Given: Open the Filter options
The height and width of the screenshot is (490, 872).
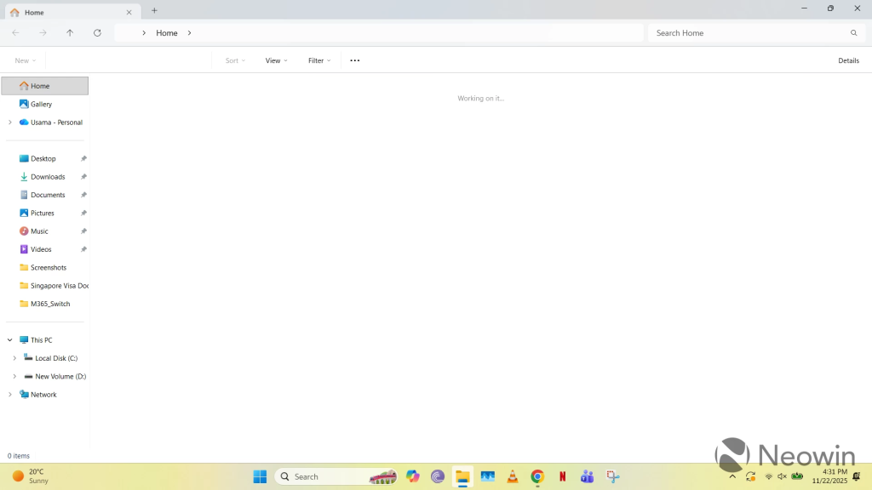Looking at the screenshot, I should [317, 60].
